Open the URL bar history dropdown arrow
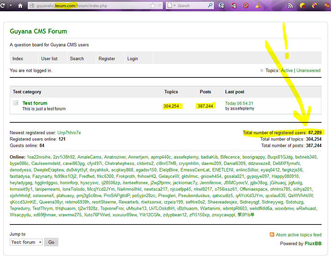331x261 pixels. (159, 5)
